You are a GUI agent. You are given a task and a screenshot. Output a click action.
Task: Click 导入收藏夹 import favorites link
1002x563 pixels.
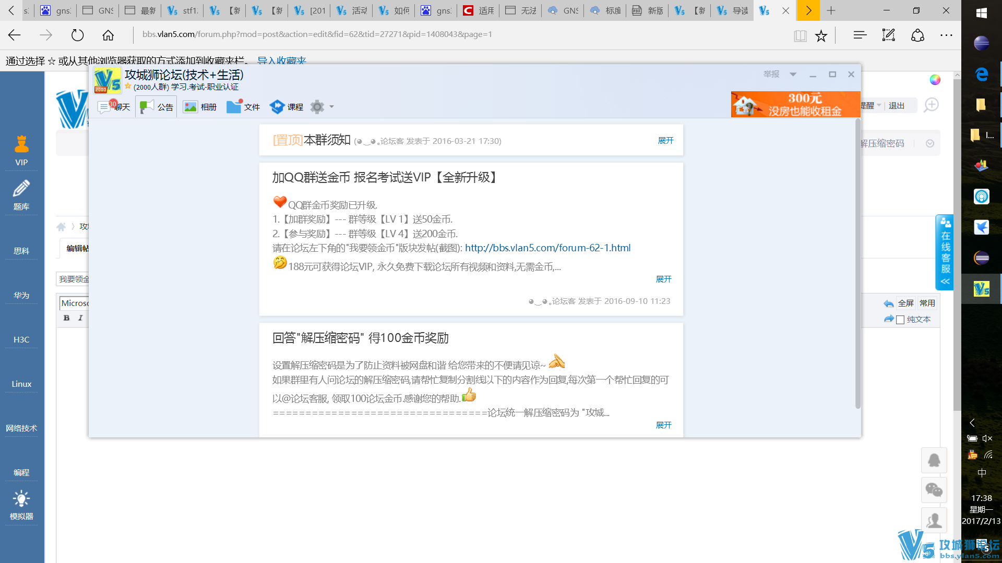[282, 60]
